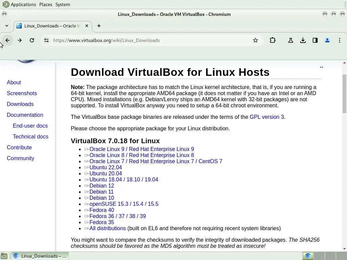Open the Applications menu

(23, 4)
